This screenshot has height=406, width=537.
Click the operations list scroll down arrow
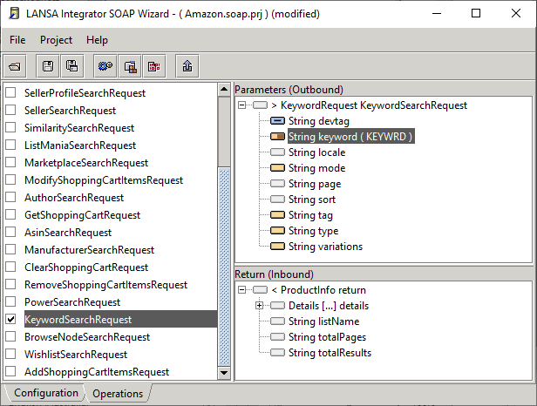(x=224, y=372)
